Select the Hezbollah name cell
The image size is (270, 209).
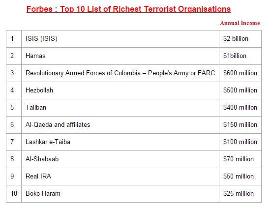coord(120,90)
